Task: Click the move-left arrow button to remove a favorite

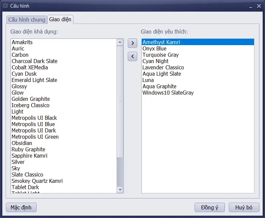Action: (x=132, y=56)
